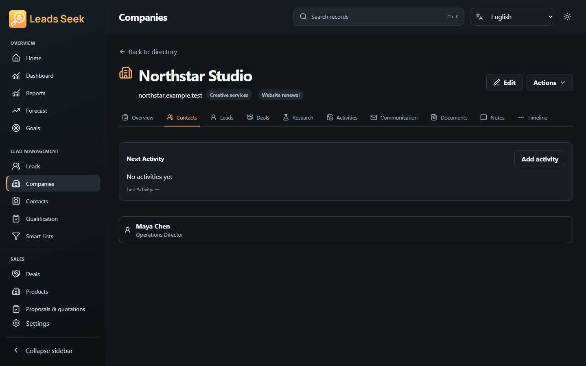586x366 pixels.
Task: Open the Research tab
Action: pyautogui.click(x=298, y=118)
